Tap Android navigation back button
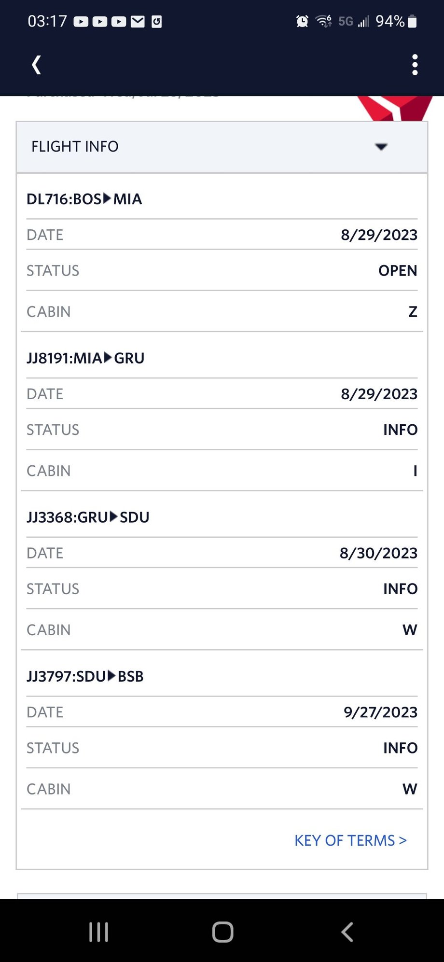The width and height of the screenshot is (444, 962). [347, 932]
